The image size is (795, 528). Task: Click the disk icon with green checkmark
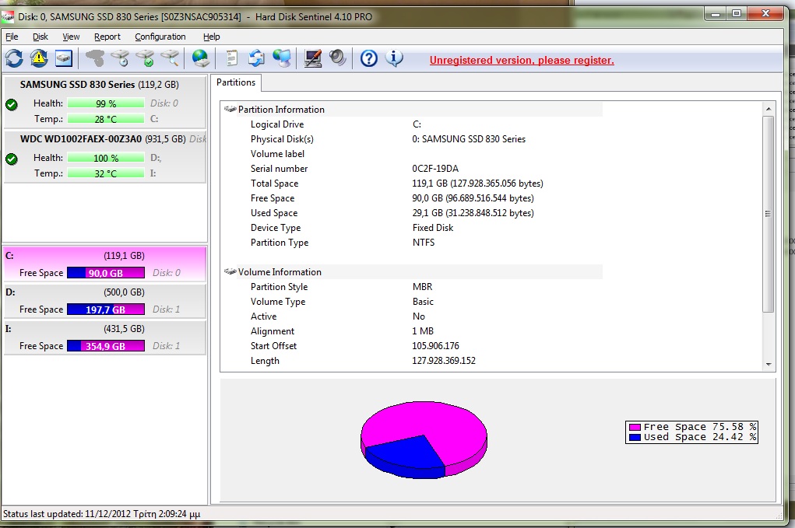(145, 59)
